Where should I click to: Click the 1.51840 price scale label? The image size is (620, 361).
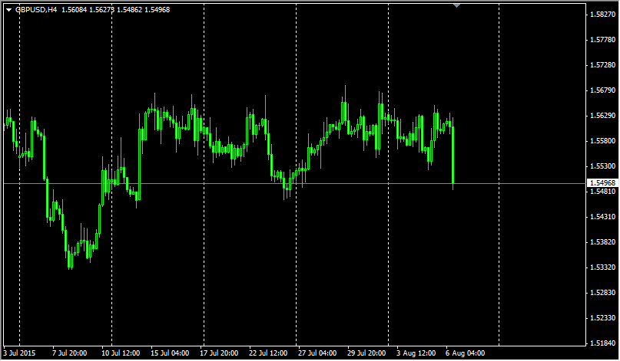pos(602,343)
